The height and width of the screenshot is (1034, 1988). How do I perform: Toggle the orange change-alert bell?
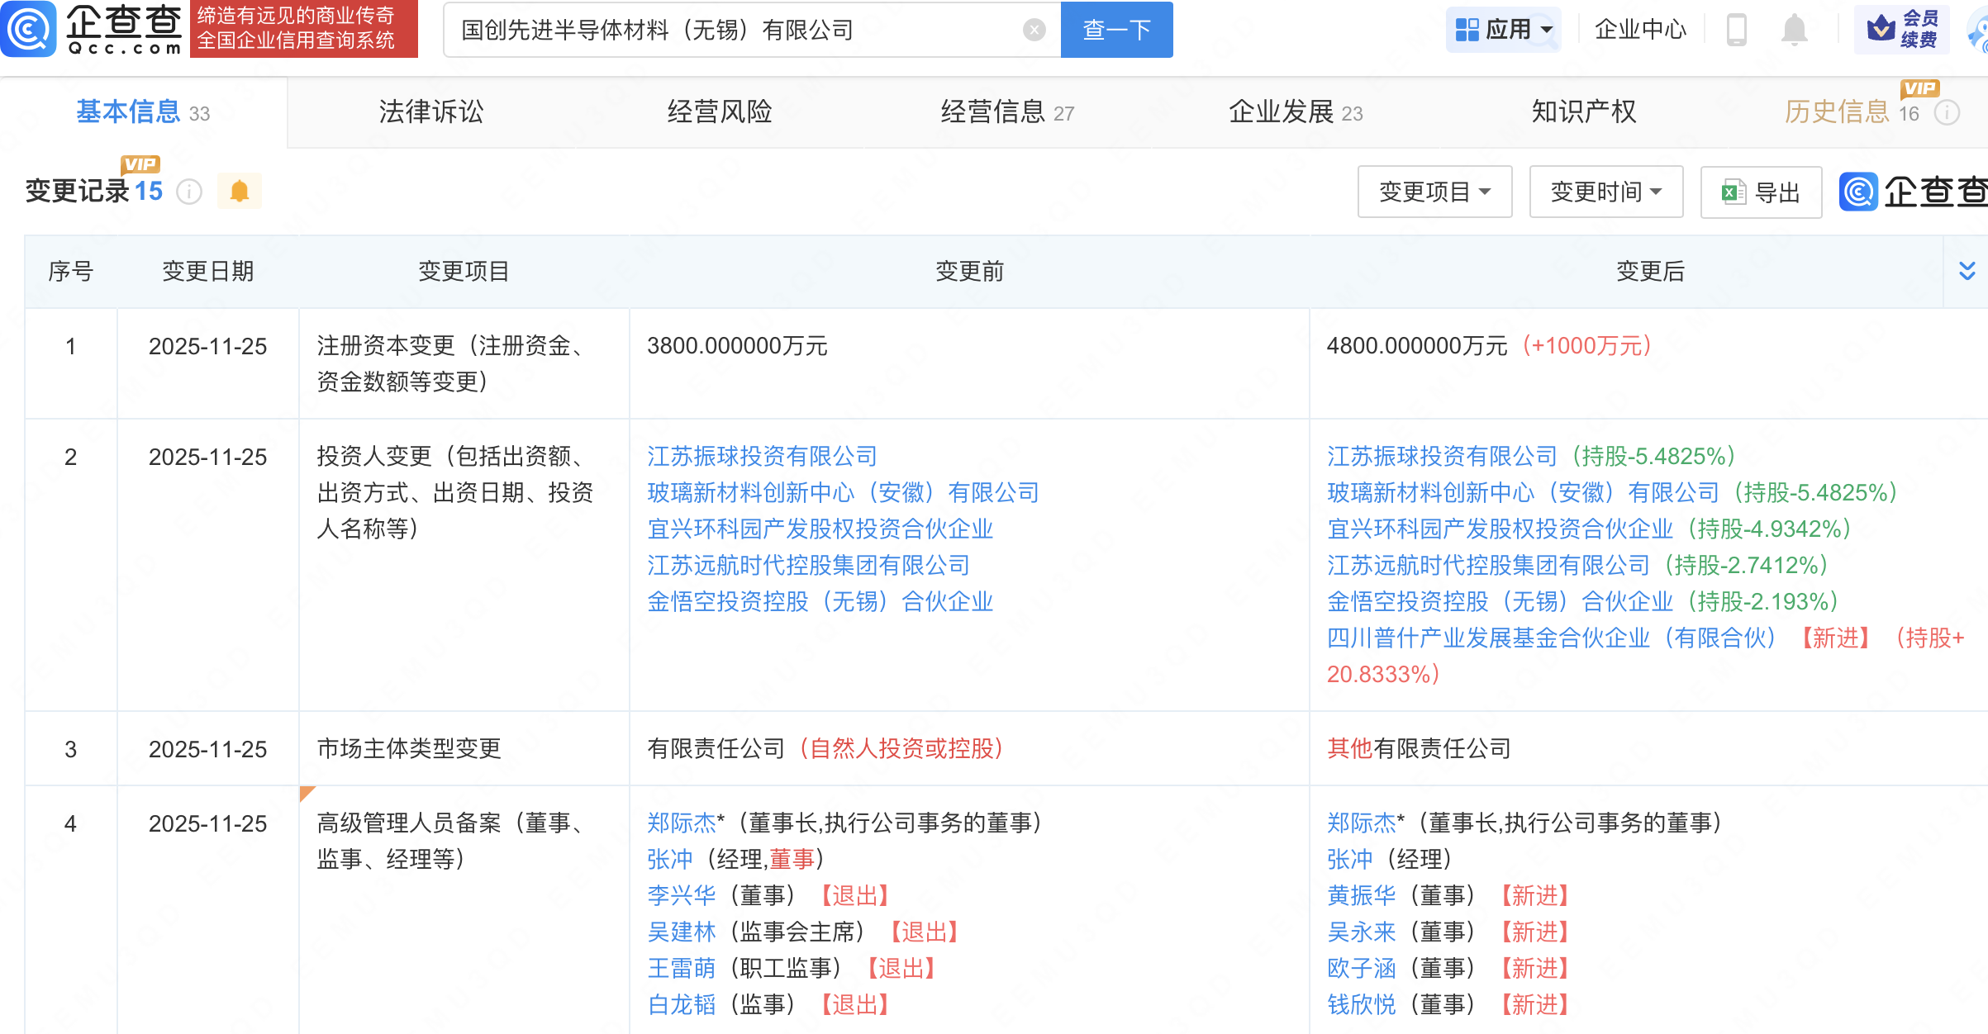[240, 192]
